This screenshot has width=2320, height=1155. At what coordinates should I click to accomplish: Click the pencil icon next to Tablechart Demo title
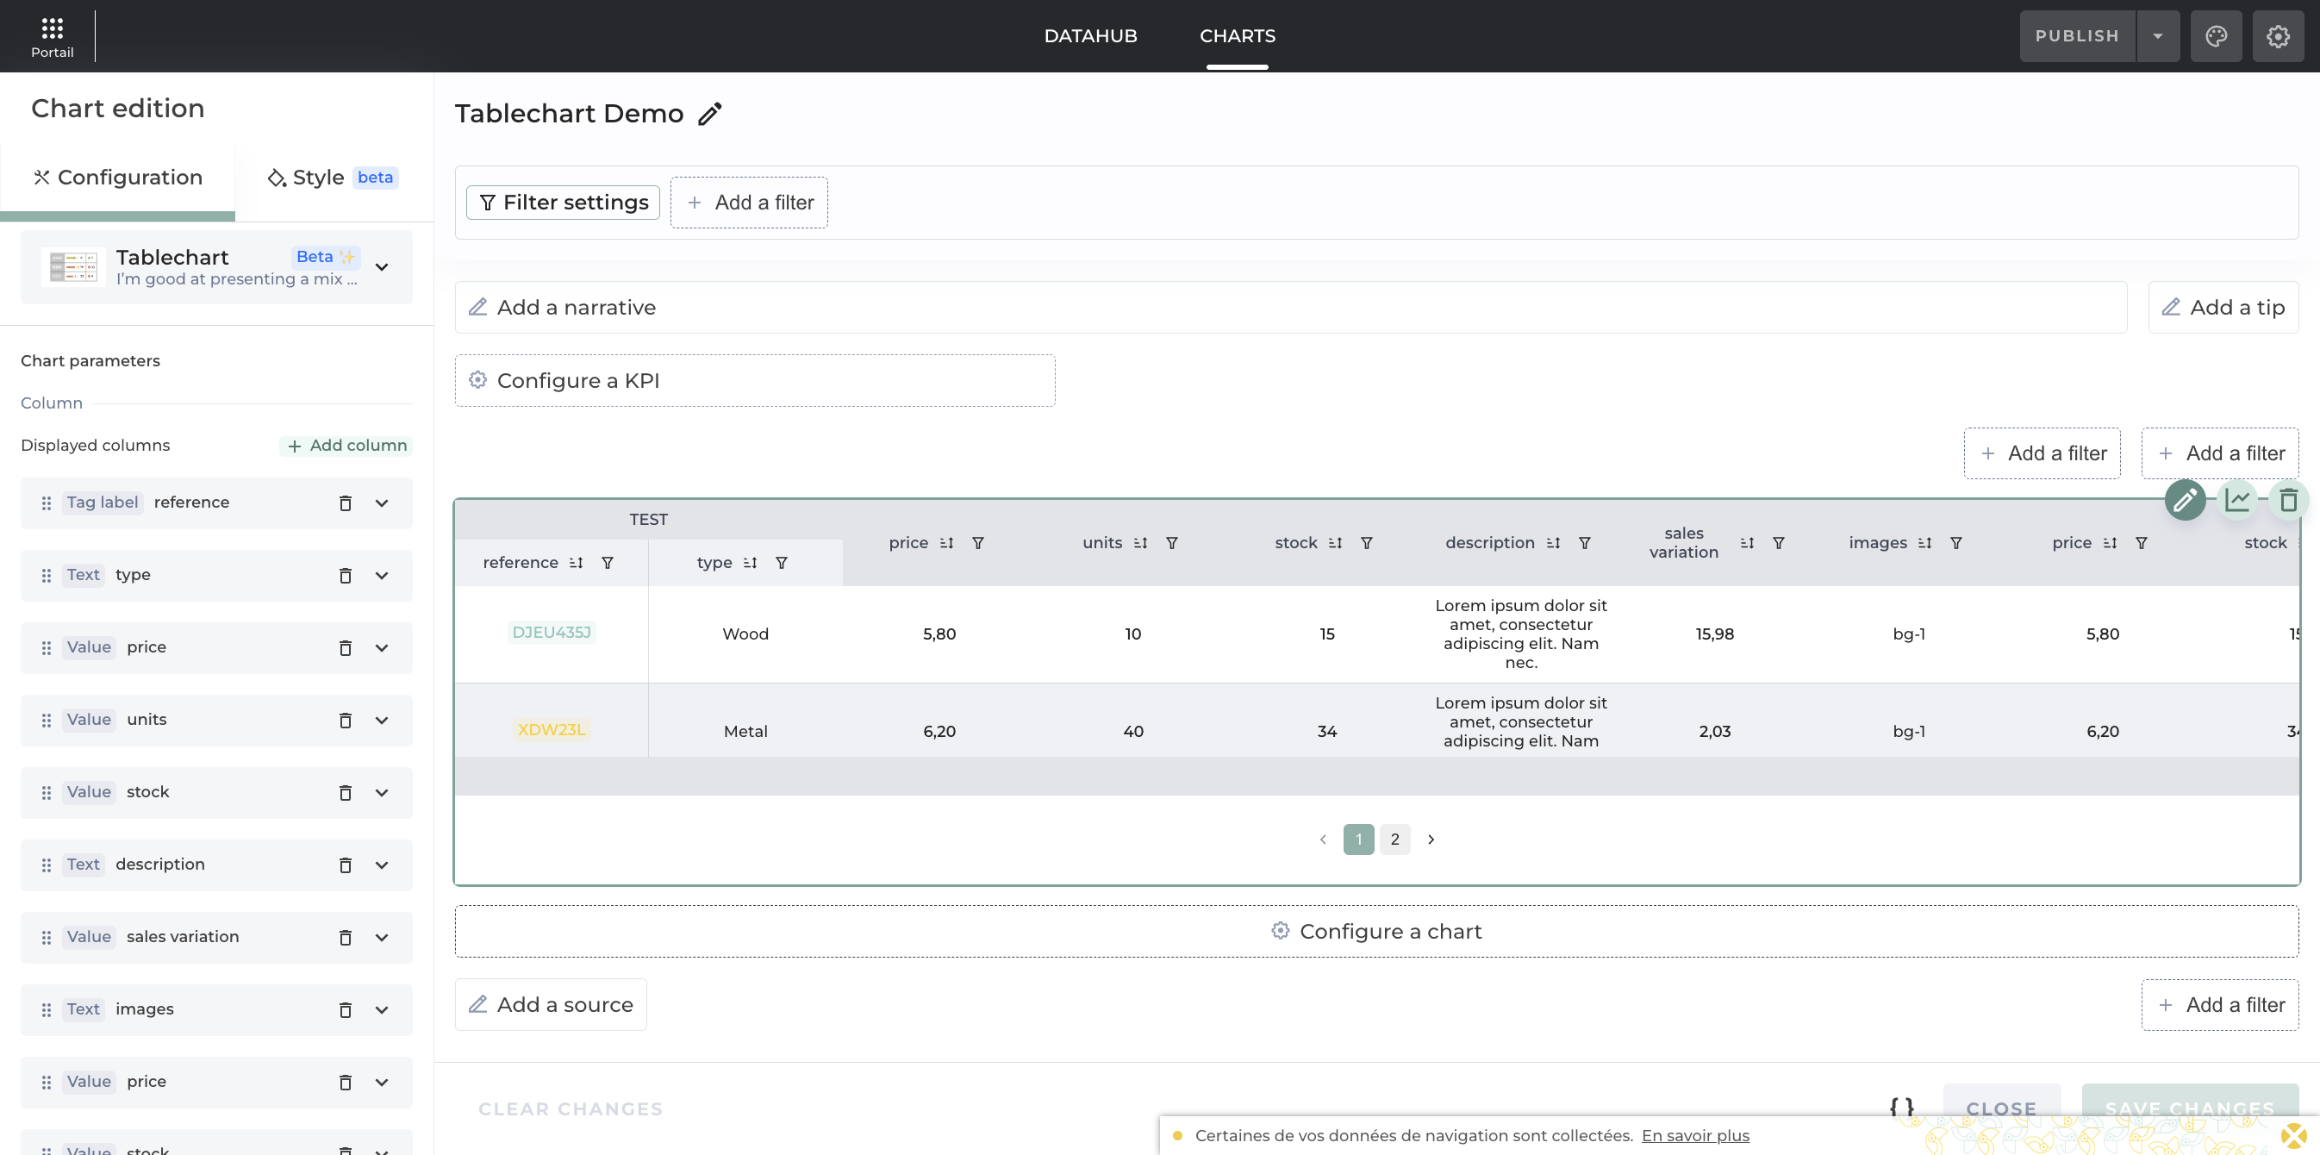coord(709,114)
